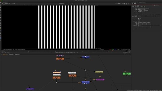Select the Viewer1 tab
Image resolution: width=162 pixels, height=91 pixels.
coord(4,2)
